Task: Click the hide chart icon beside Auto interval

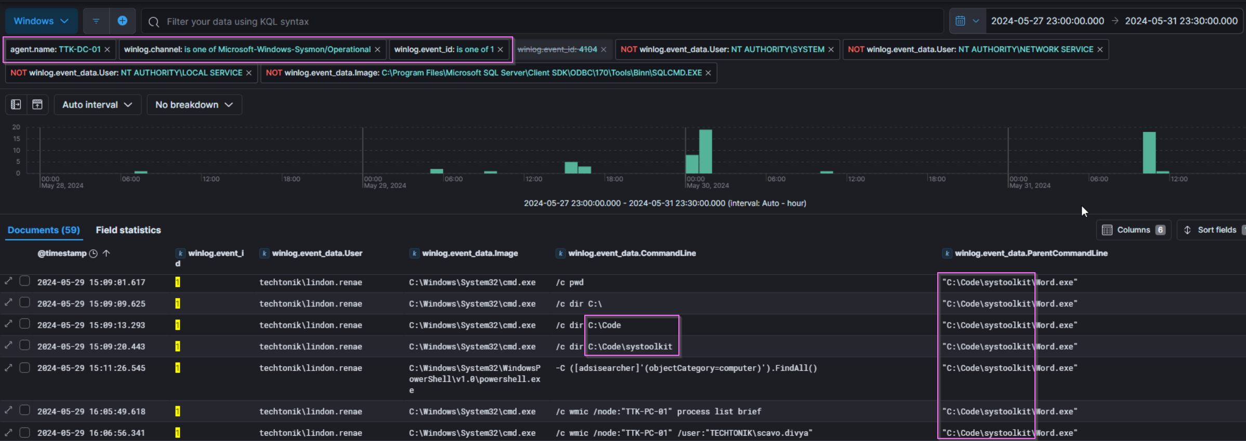Action: point(37,104)
